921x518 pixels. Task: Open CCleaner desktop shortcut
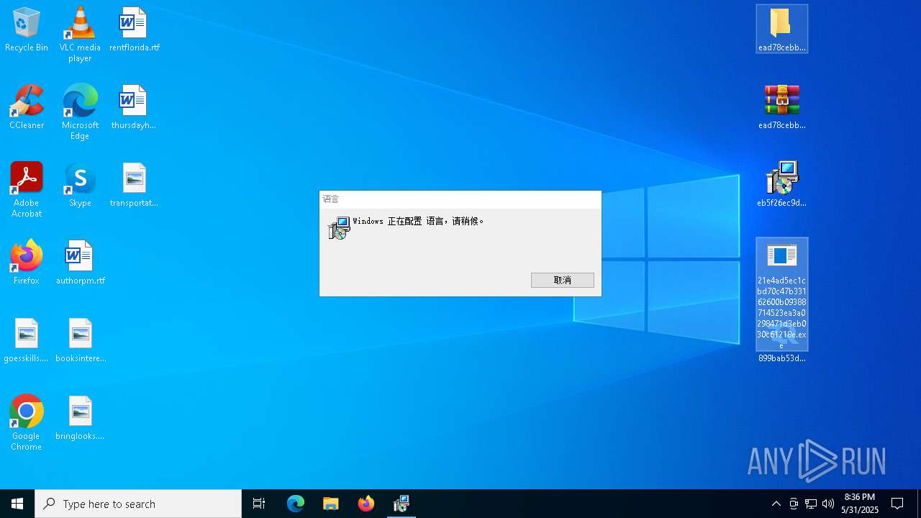point(27,108)
